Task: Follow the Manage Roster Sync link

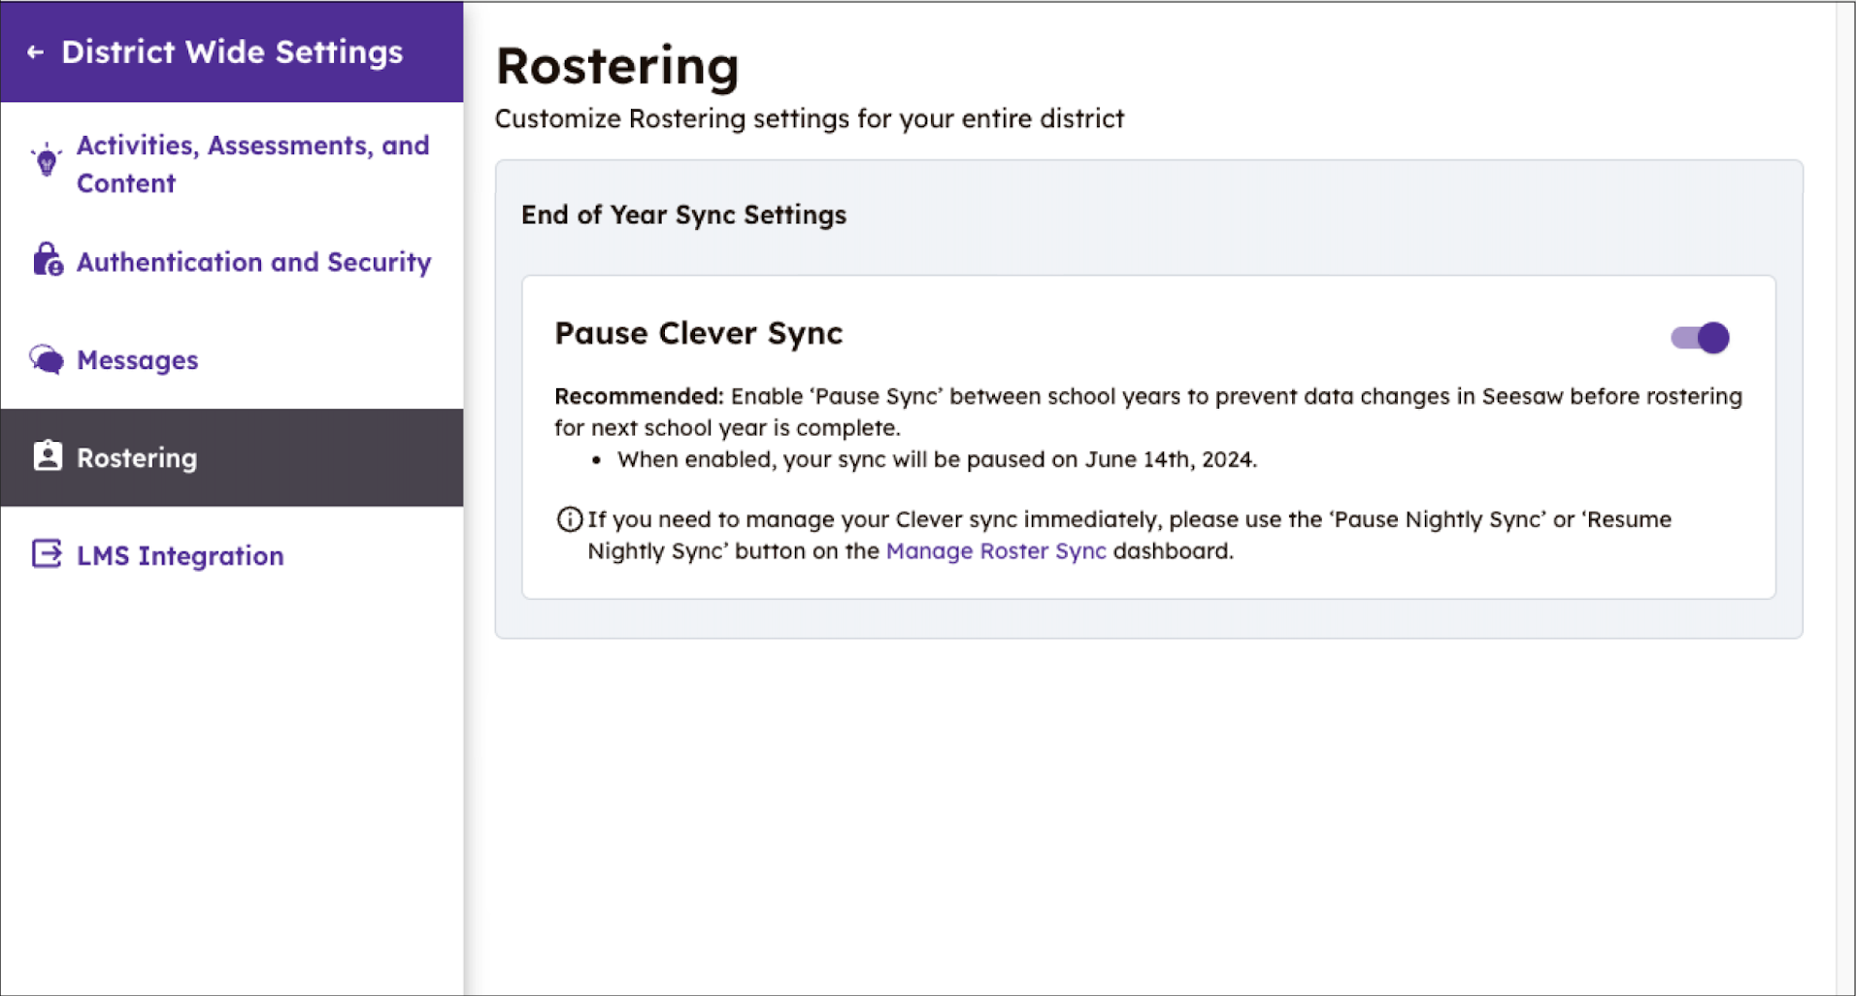Action: (x=995, y=551)
